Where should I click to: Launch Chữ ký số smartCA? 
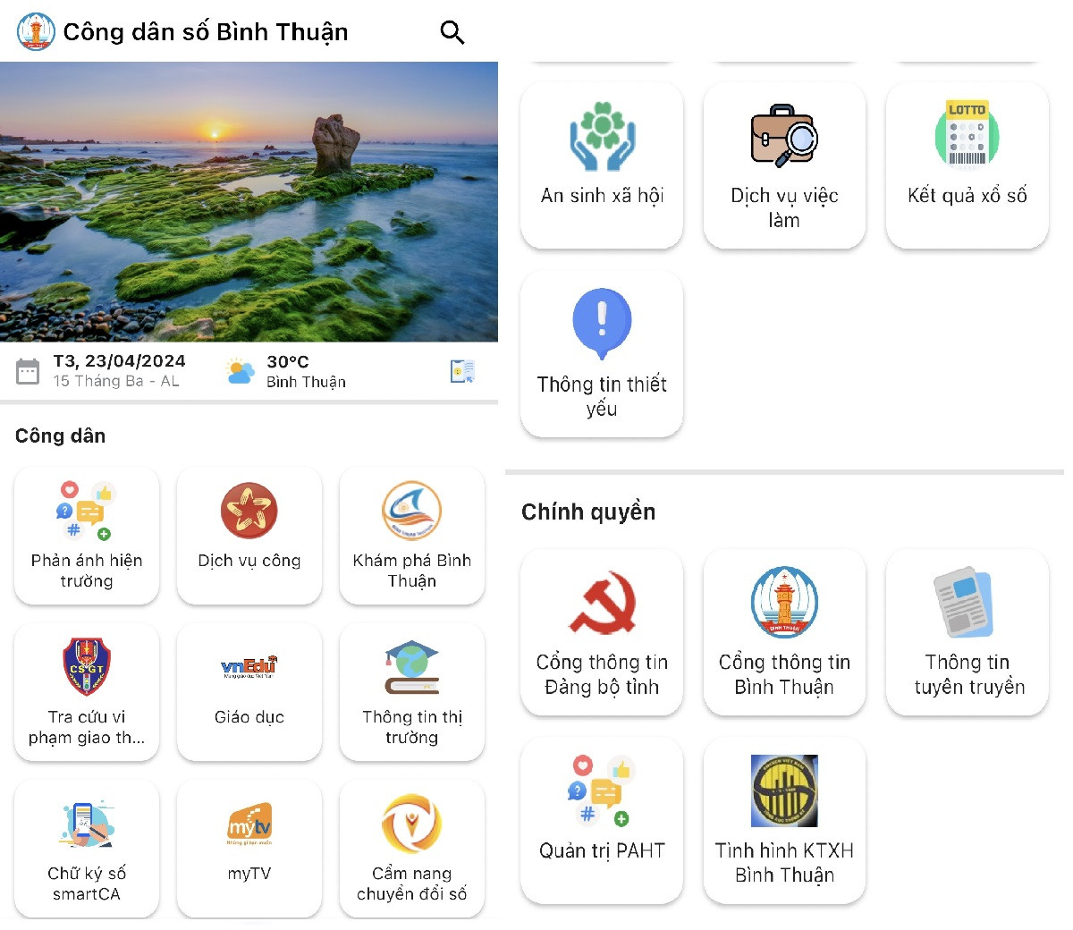pos(87,849)
